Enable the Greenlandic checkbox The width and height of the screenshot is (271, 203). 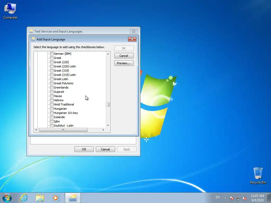pos(52,87)
